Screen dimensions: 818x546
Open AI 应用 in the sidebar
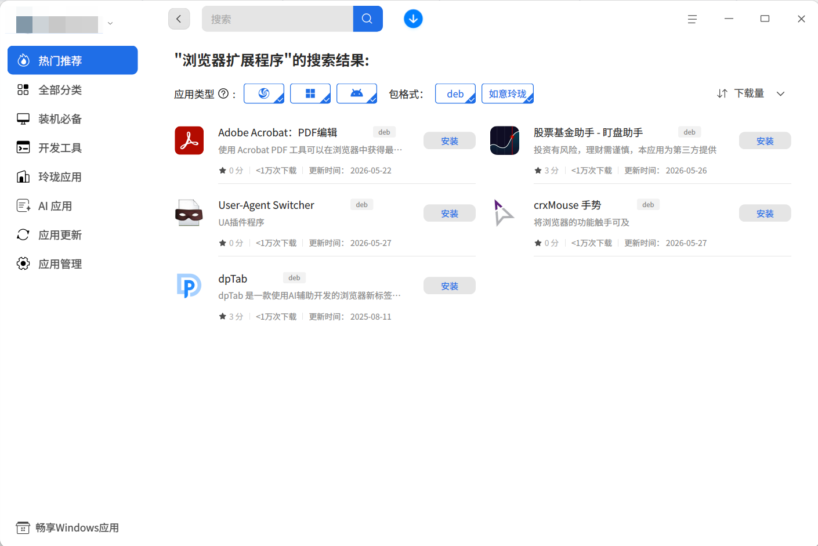pos(73,205)
